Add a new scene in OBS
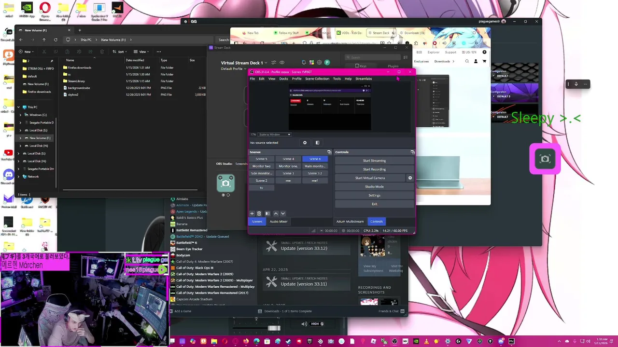618x347 pixels. [252, 214]
